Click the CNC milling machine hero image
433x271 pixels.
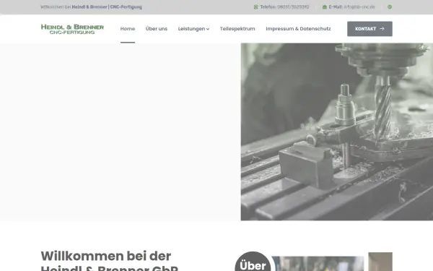pyautogui.click(x=337, y=132)
